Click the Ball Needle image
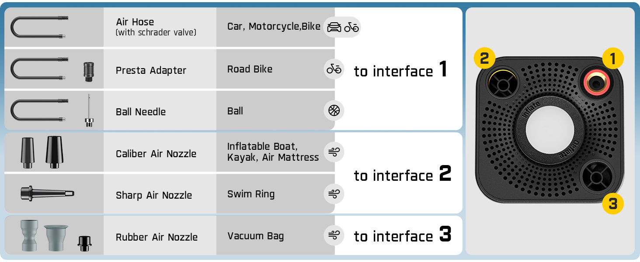This screenshot has height=262, width=640. pos(89,111)
